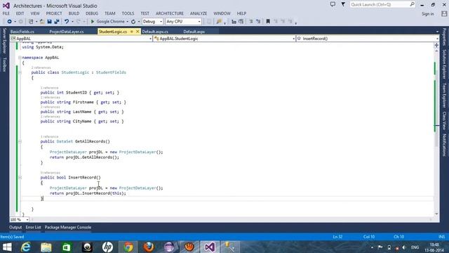This screenshot has width=449, height=253.
Task: Collapse the StudentLogic class outline
Action: [x=20, y=72]
